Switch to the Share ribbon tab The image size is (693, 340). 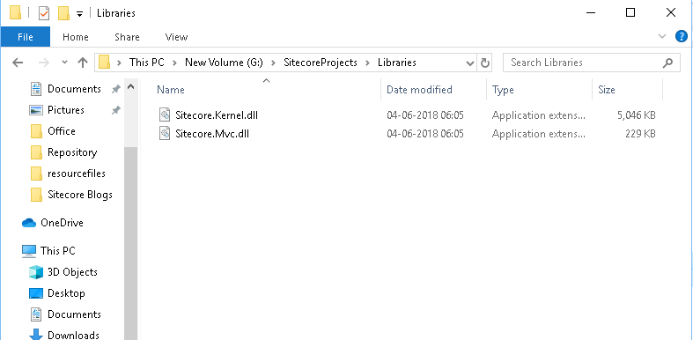point(127,37)
